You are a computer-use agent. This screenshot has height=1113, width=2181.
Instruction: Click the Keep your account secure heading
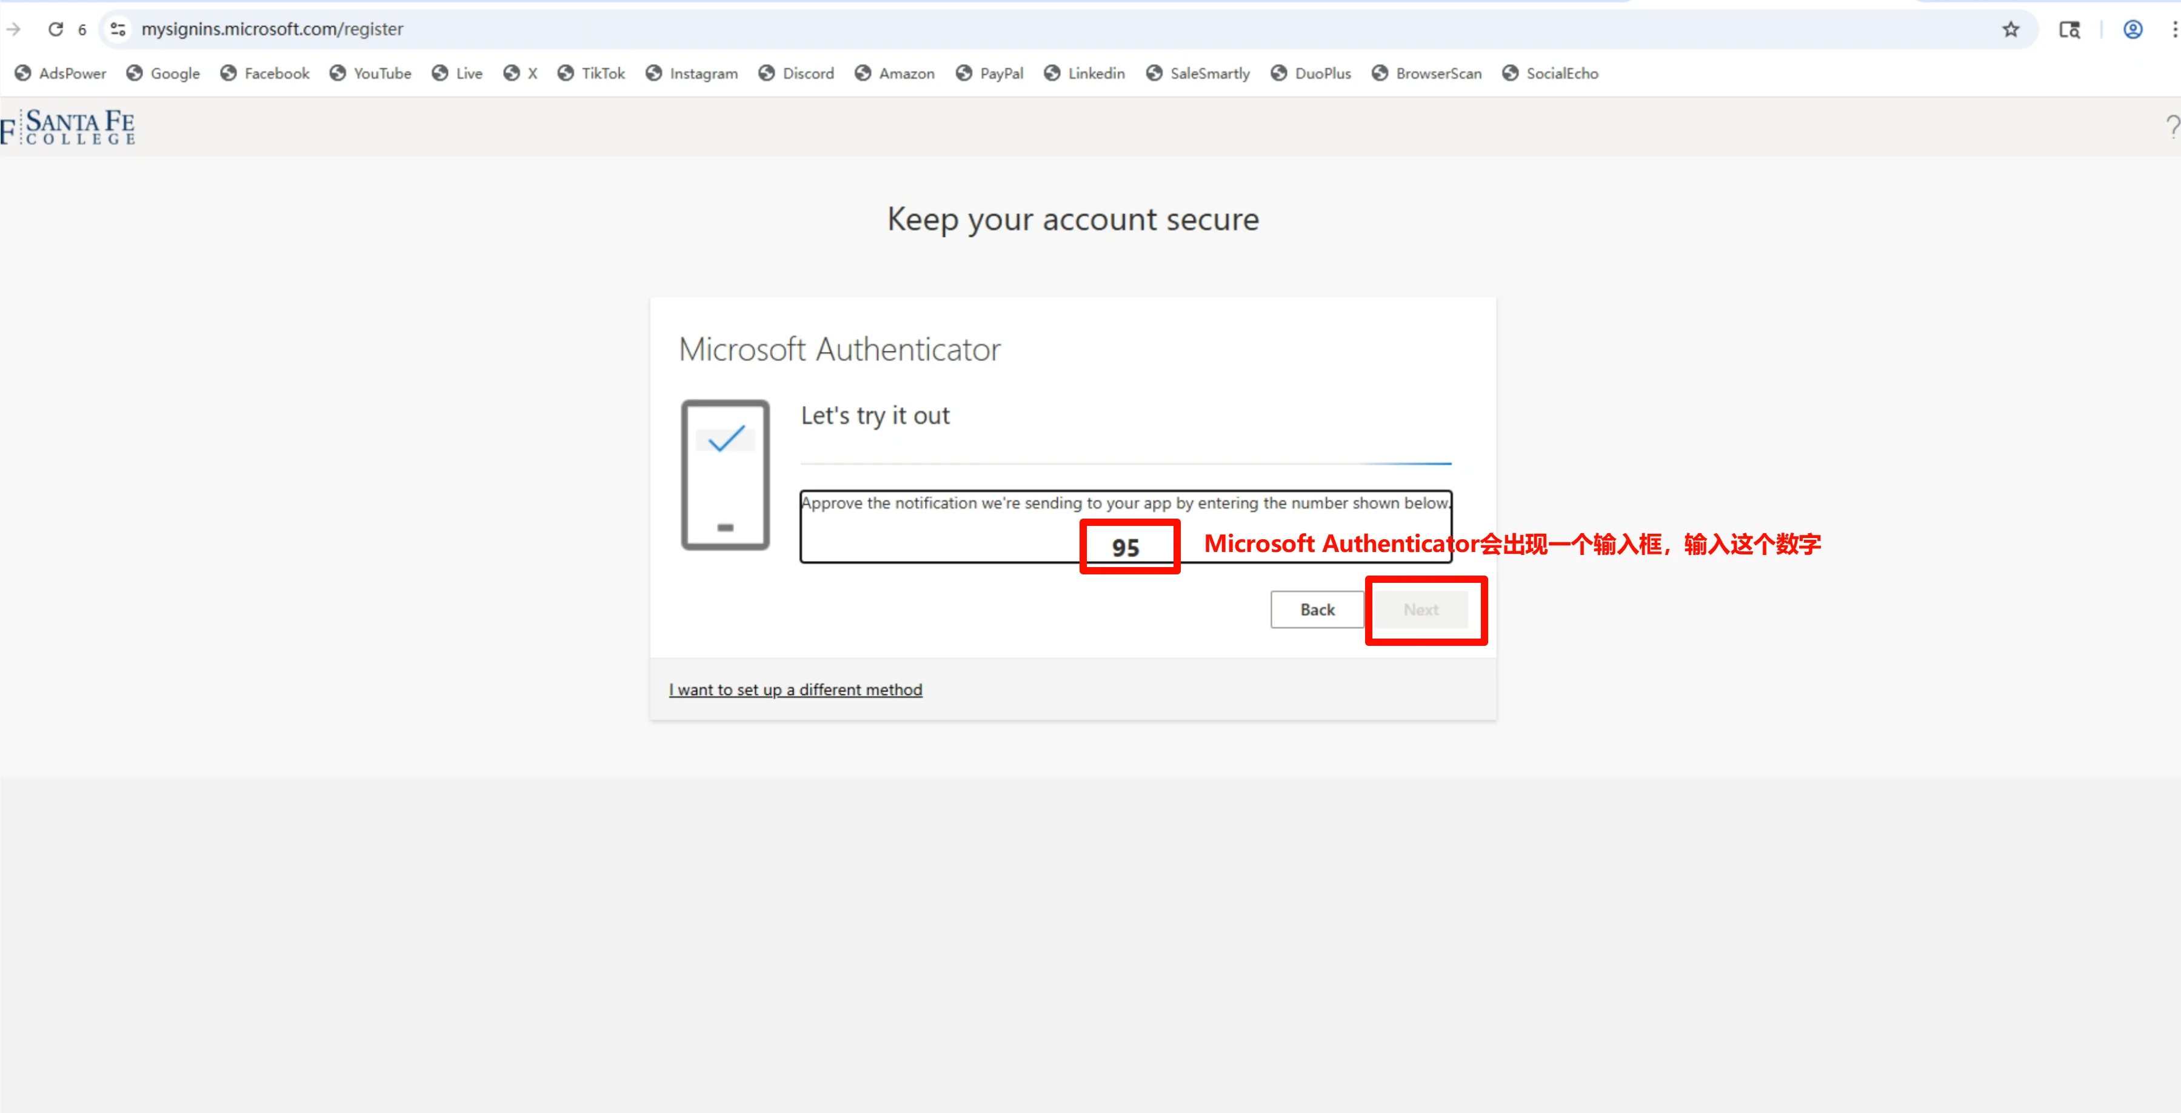1074,220
